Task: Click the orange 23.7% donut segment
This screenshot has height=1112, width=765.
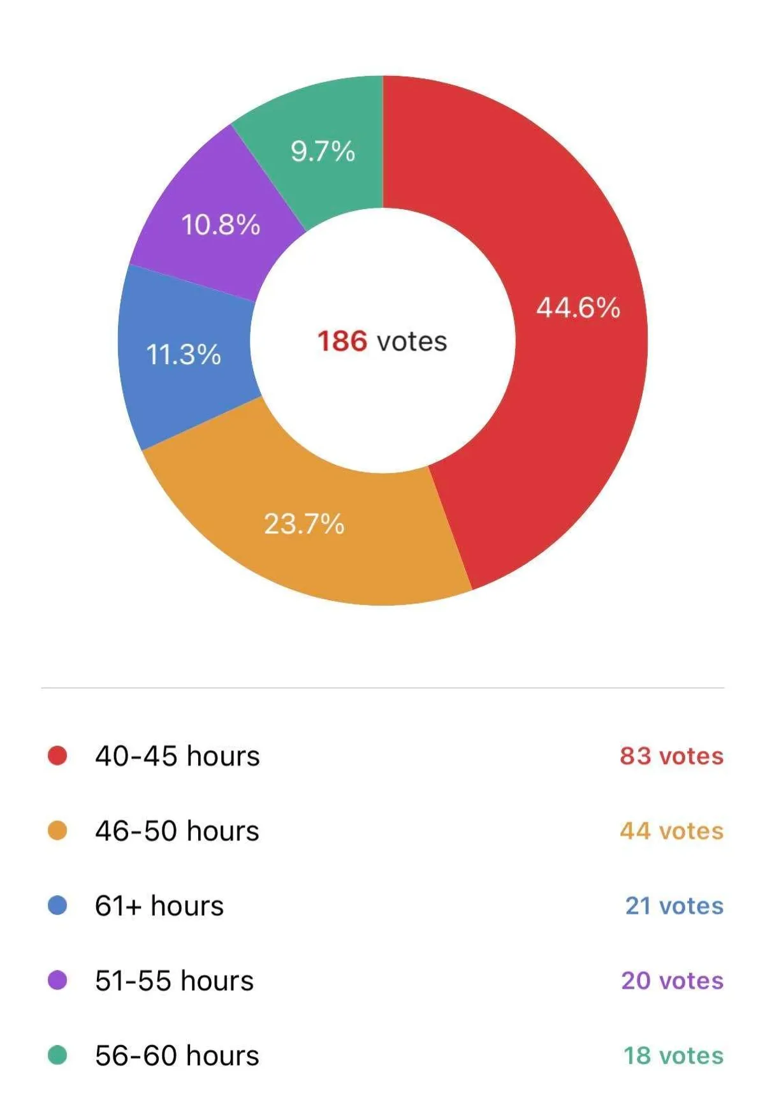Action: coord(305,524)
